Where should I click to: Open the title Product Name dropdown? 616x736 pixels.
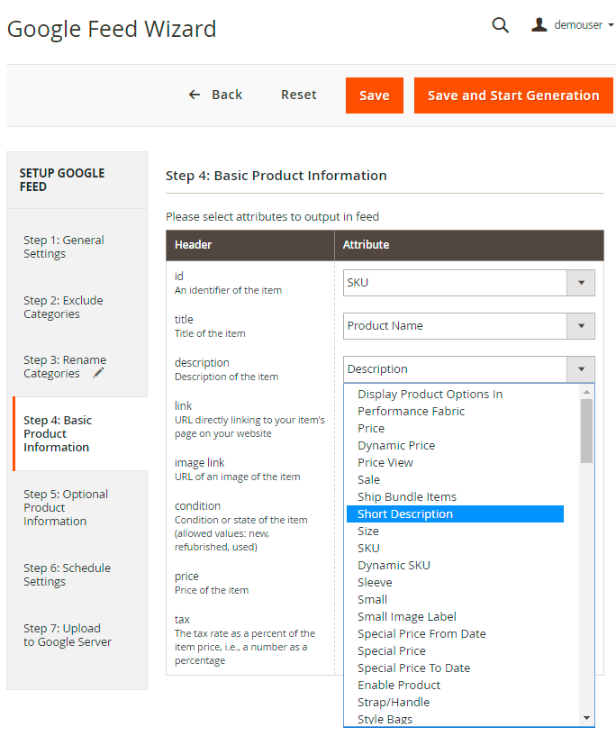click(x=580, y=326)
